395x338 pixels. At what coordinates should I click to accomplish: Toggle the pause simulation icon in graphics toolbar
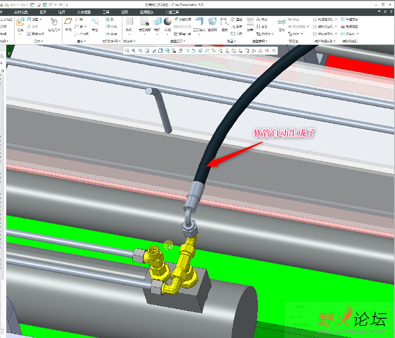(267, 51)
